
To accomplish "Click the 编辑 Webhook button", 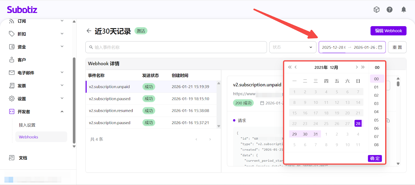I will pyautogui.click(x=388, y=31).
